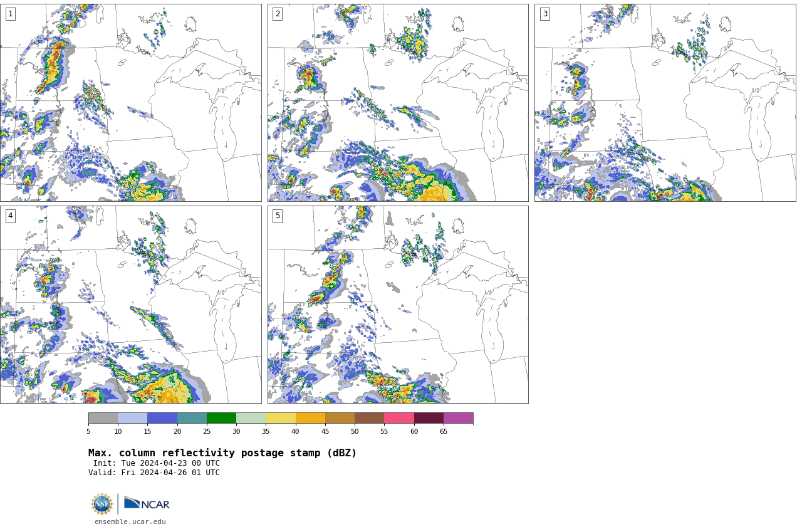Click the colorbar tick label 20
Screen dimensions: 802x529
click(177, 431)
